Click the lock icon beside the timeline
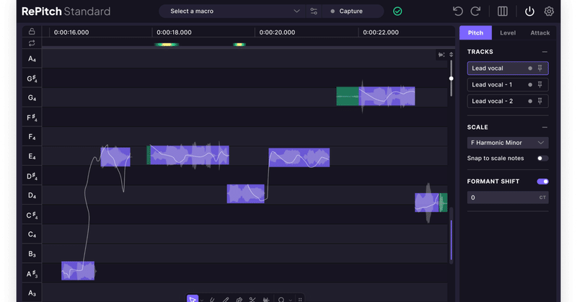Viewport: 577px width, 302px height. (32, 32)
